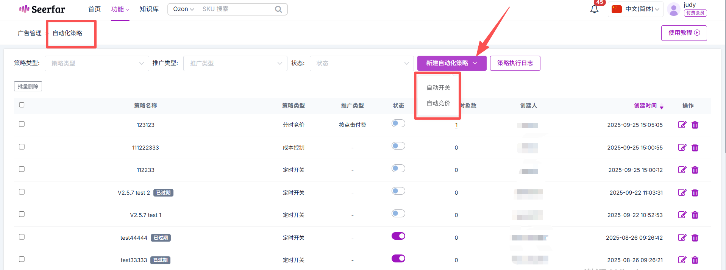The image size is (726, 270).
Task: Click the SKU search magnifier icon
Action: point(278,9)
